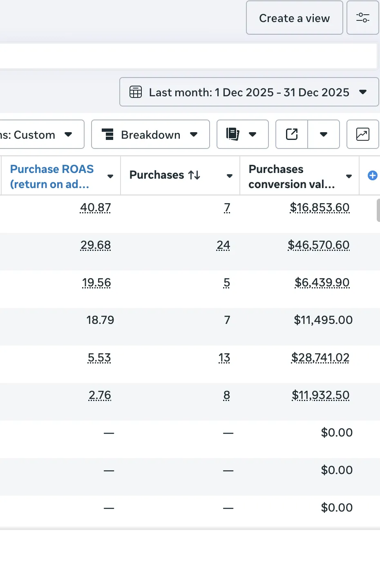Click the Create a view button
Viewport: 380px width, 576px height.
pos(294,18)
